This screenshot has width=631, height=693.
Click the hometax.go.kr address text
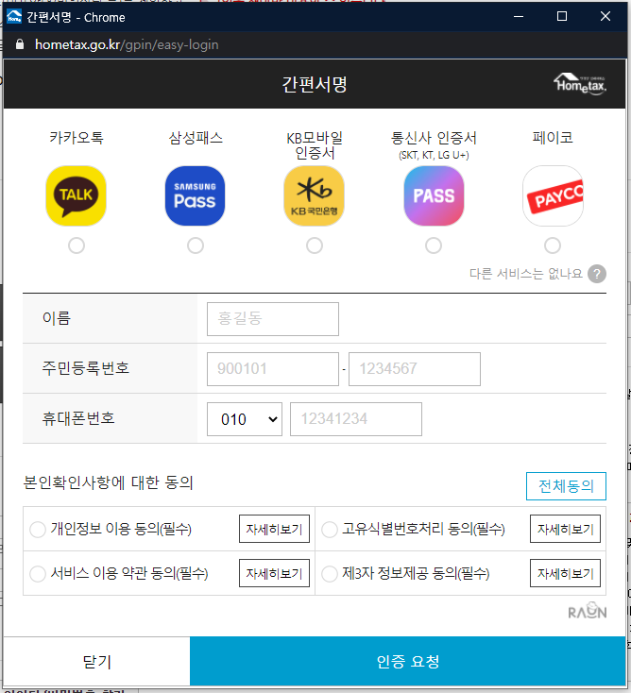[x=127, y=44]
